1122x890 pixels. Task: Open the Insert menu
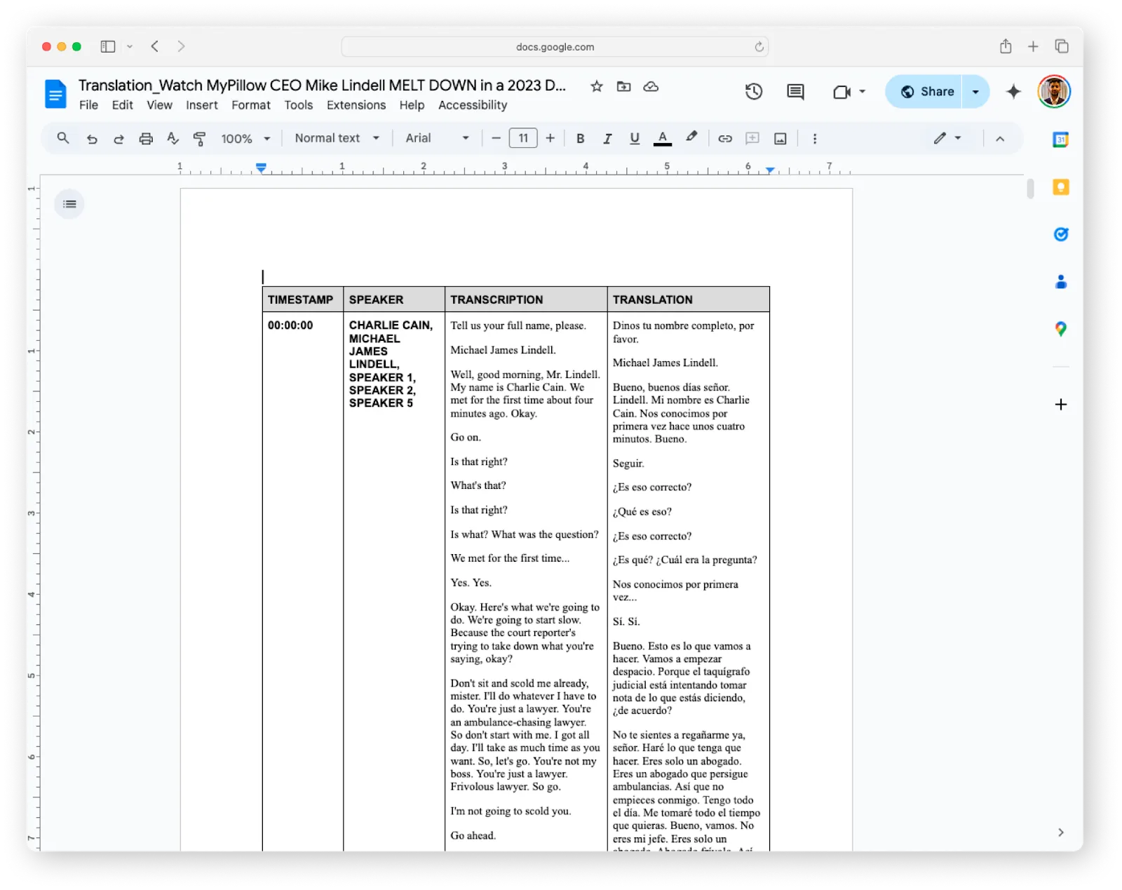point(202,105)
